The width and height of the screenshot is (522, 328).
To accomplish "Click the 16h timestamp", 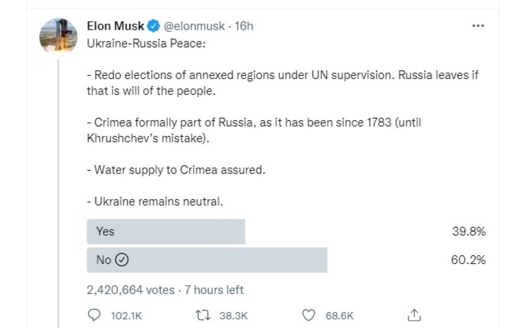I will (244, 26).
